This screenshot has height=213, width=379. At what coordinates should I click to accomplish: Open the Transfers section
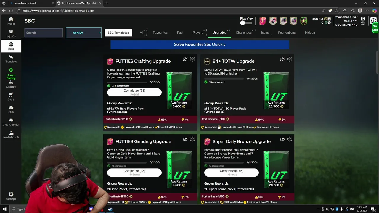(11, 59)
